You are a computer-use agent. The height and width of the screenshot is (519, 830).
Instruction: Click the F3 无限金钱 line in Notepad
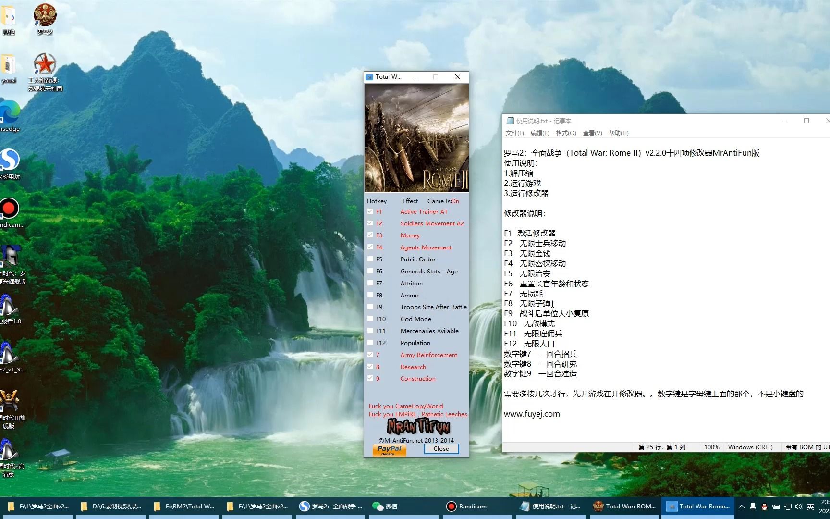click(x=527, y=253)
